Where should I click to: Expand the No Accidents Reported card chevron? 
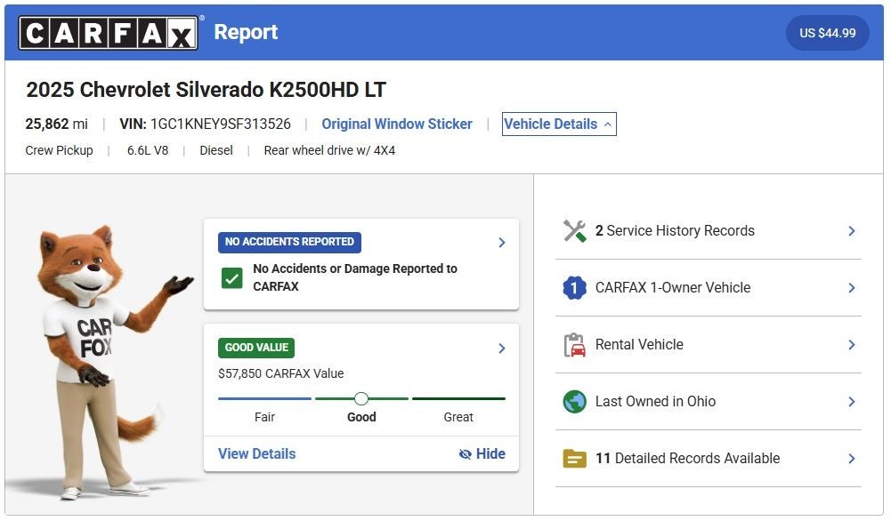[502, 243]
